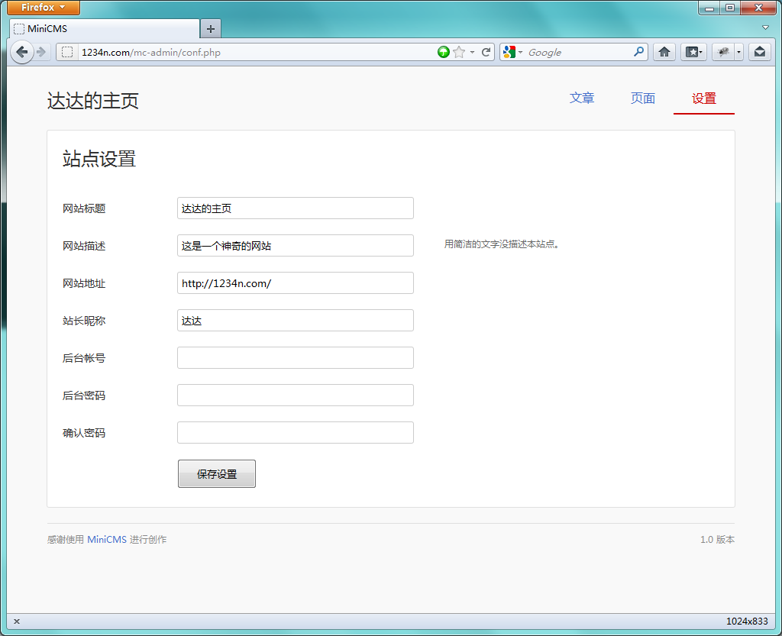Image resolution: width=782 pixels, height=636 pixels.
Task: Open the Firefox application menu
Action: [x=44, y=8]
